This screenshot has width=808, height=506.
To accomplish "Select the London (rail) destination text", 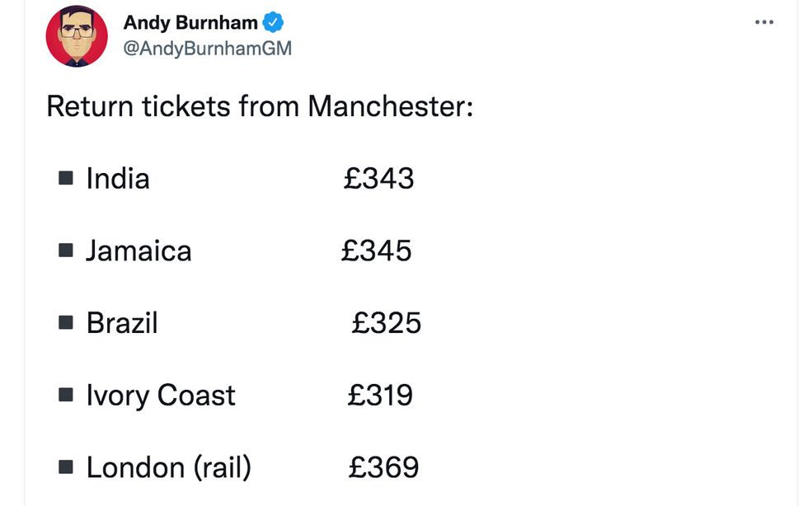I will [169, 468].
